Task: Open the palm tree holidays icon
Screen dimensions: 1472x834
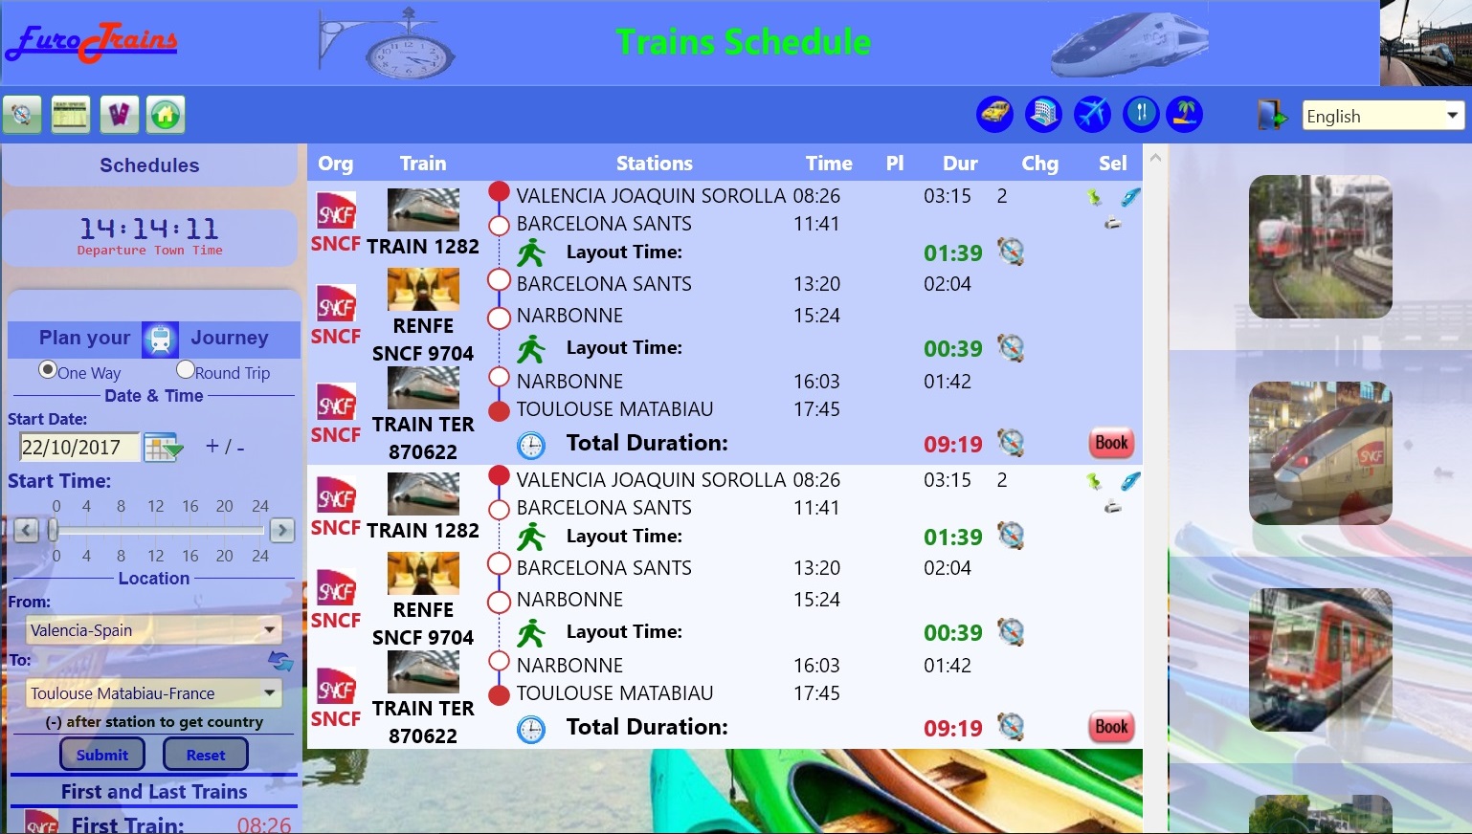Action: pos(1185,114)
